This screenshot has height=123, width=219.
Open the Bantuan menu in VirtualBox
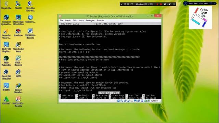coord(101,20)
